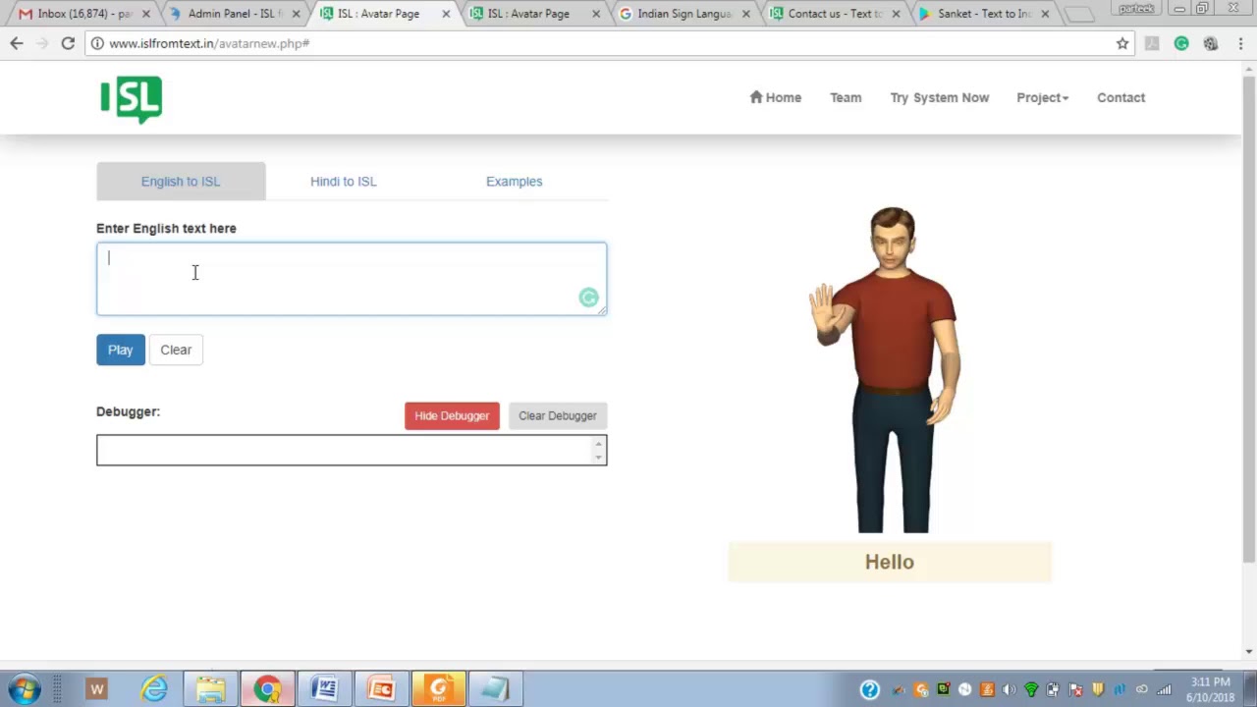This screenshot has width=1257, height=707.
Task: Click the debugger box down scroll arrow
Action: tap(598, 458)
